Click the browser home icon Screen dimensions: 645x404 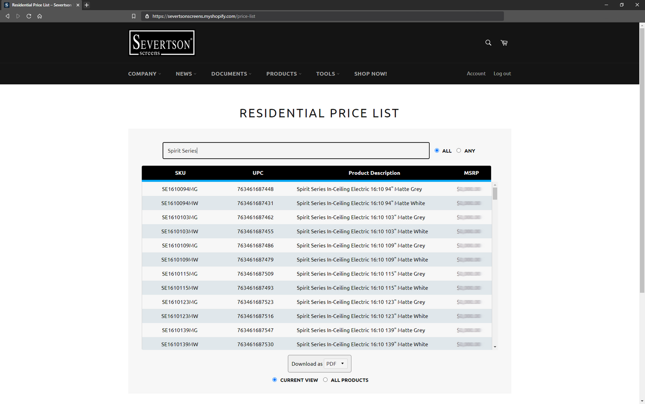[x=39, y=16]
